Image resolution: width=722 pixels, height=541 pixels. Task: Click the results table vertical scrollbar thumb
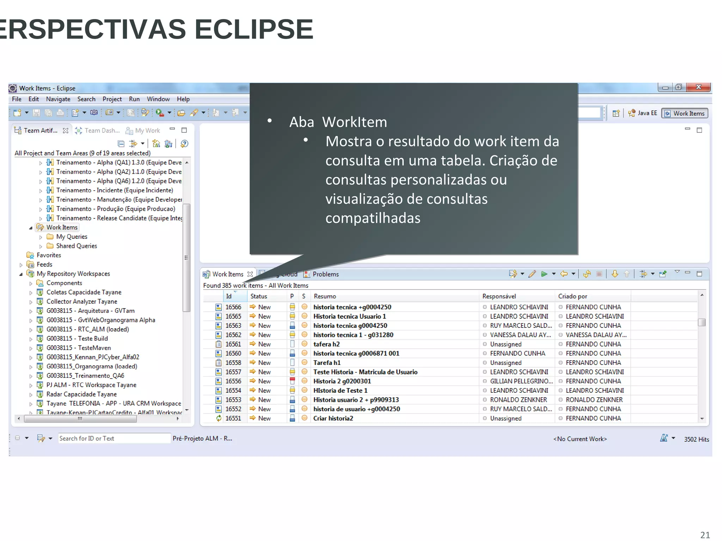[702, 322]
